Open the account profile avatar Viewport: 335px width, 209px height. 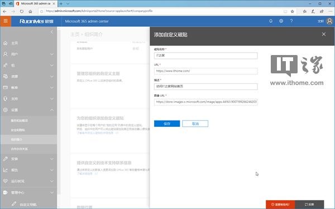tap(329, 21)
